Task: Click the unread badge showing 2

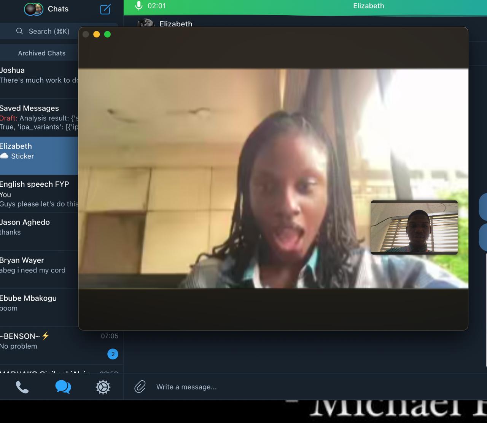Action: tap(113, 354)
